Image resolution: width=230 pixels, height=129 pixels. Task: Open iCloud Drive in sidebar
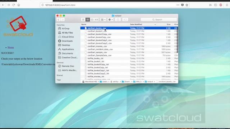68,37
